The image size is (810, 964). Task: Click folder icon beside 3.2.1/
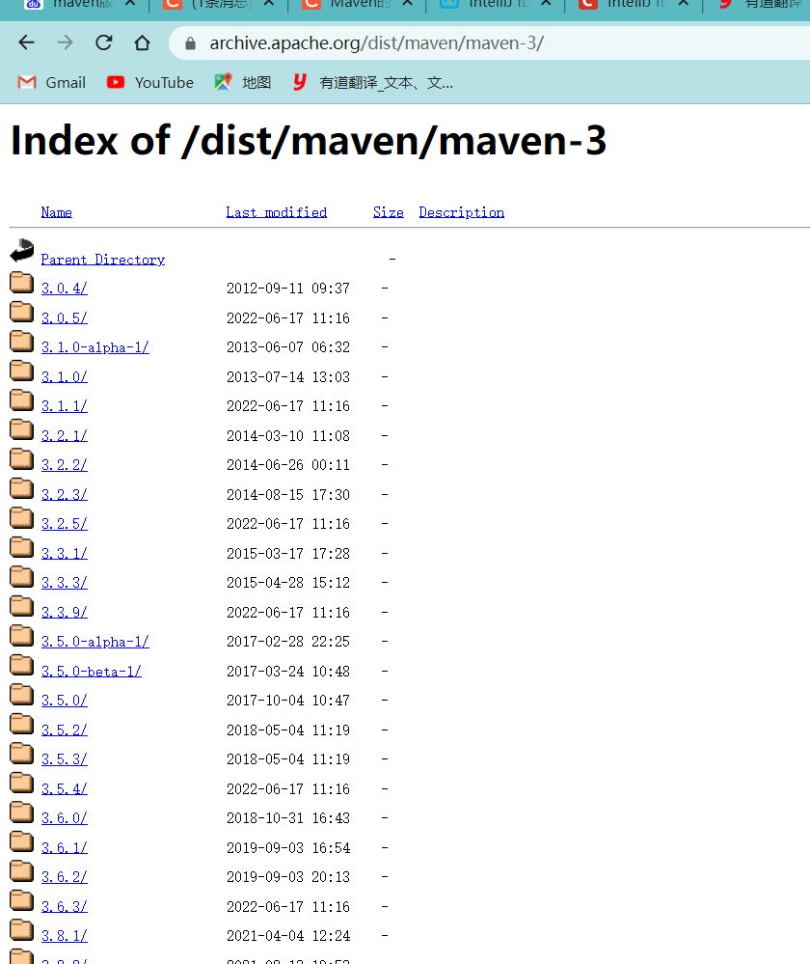coord(22,429)
